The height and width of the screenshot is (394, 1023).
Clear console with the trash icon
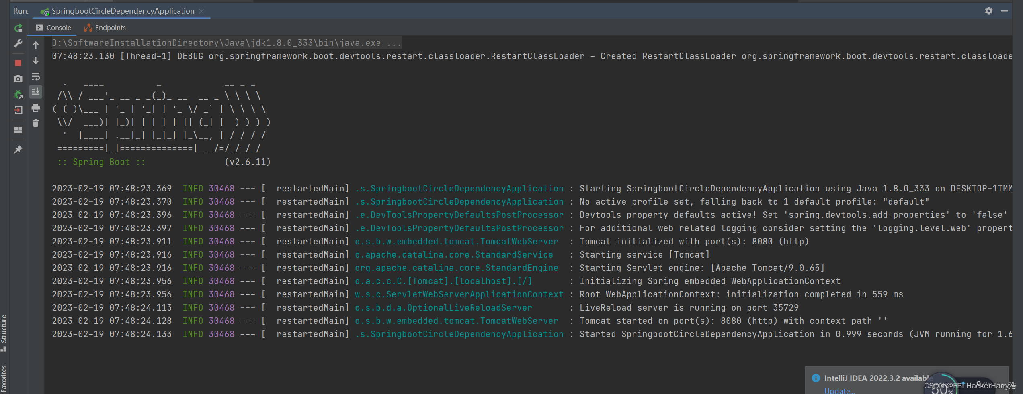click(x=36, y=123)
